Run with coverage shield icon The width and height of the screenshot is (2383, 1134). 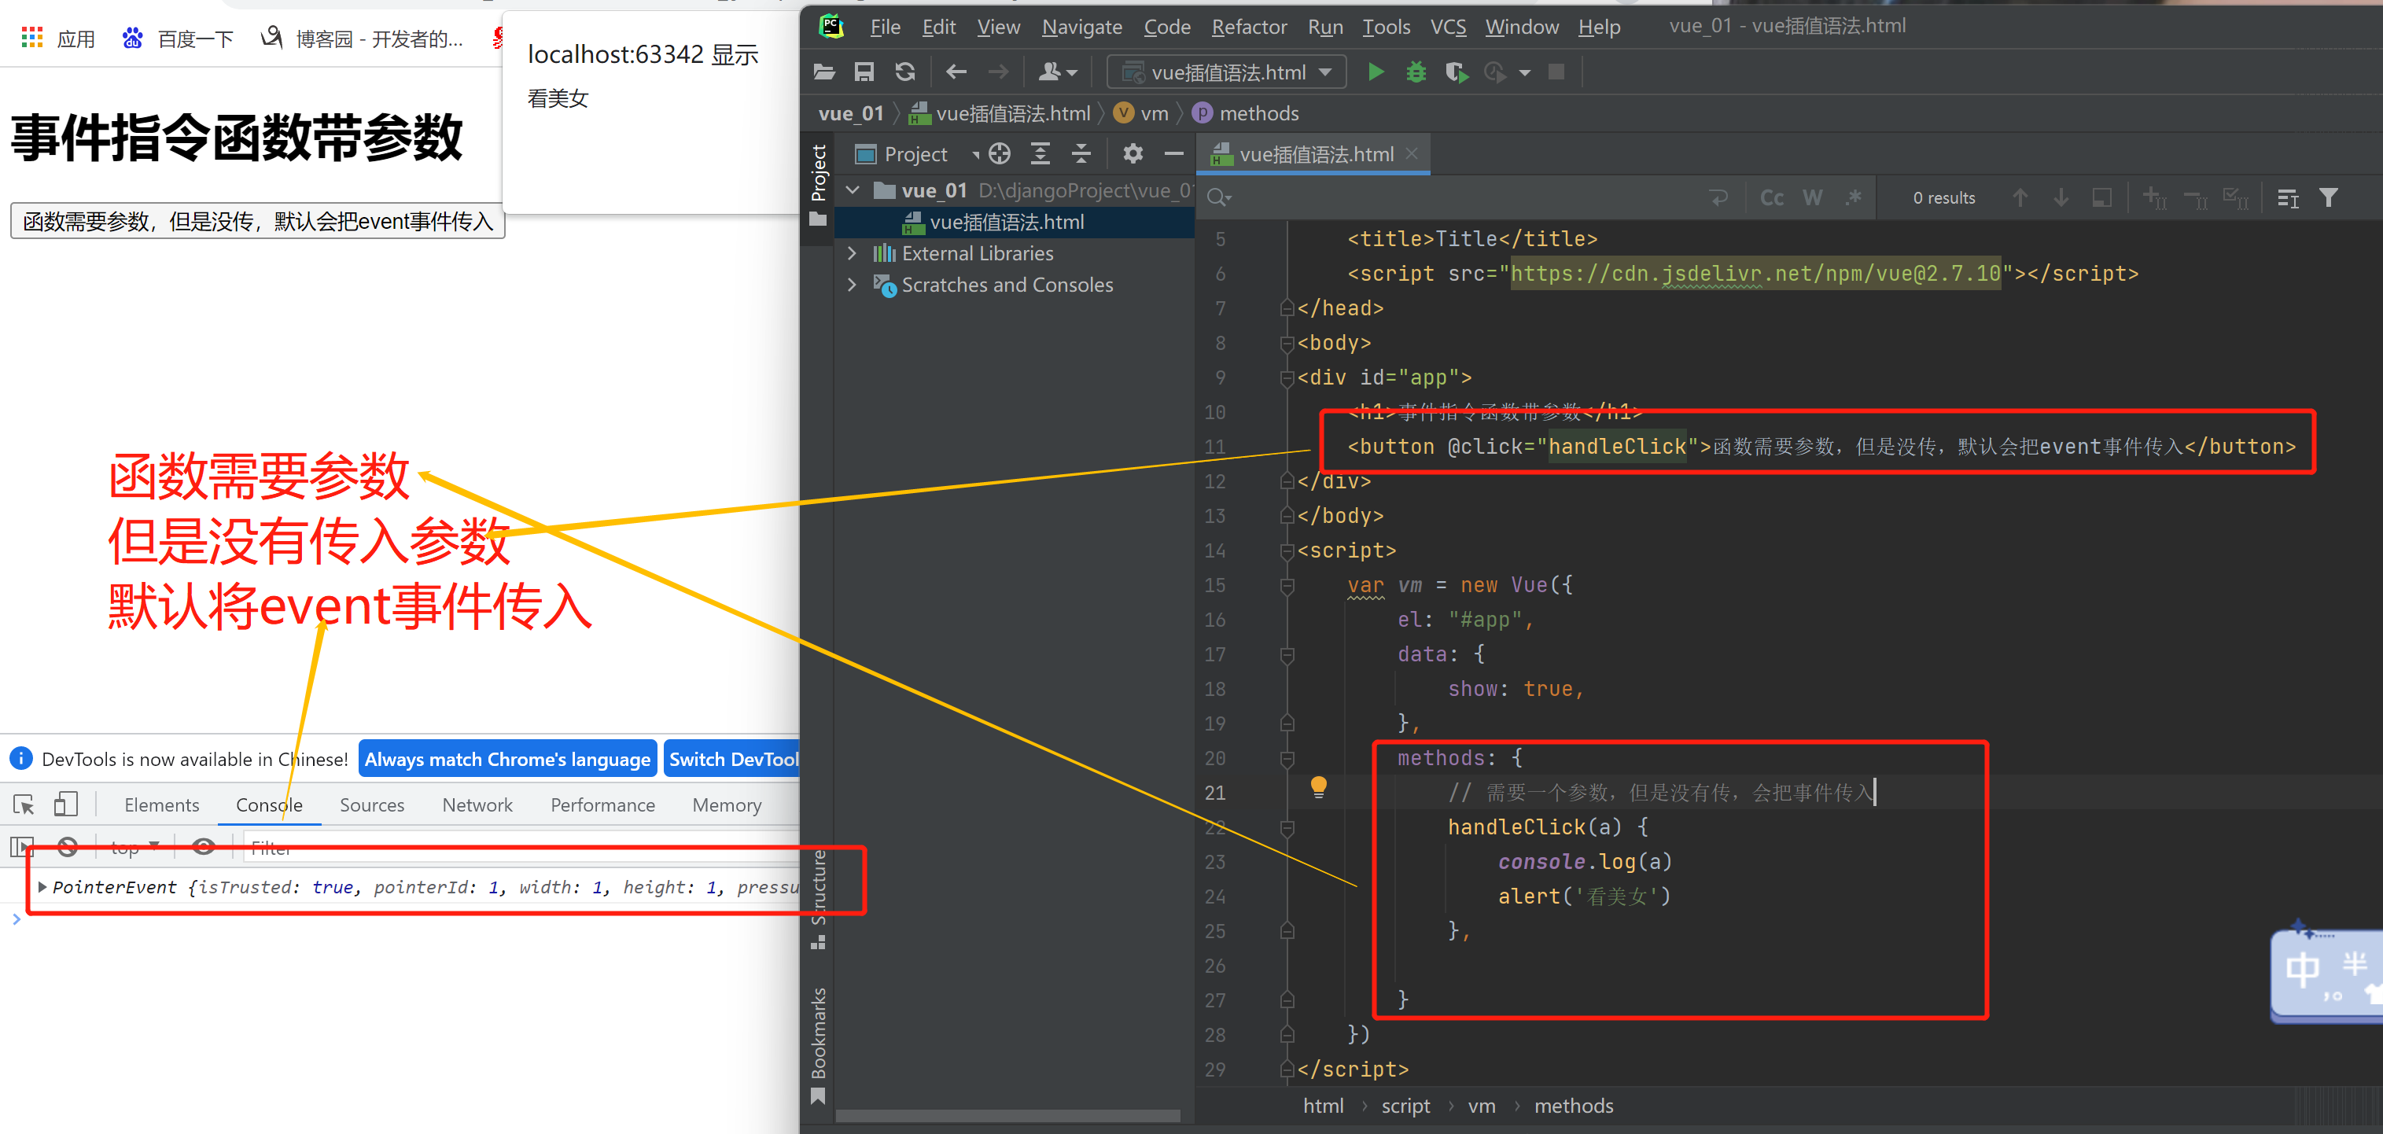click(x=1456, y=72)
